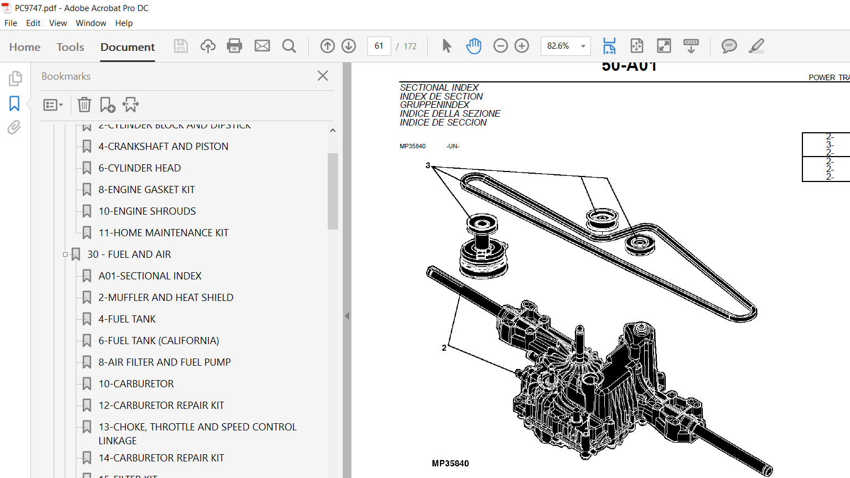This screenshot has width=850, height=478.
Task: Open 6-CYLINDER HEAD bookmark
Action: point(139,168)
